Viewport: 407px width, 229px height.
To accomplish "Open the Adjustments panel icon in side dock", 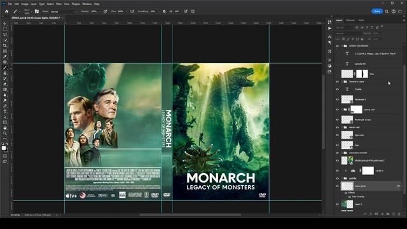I will [x=329, y=66].
